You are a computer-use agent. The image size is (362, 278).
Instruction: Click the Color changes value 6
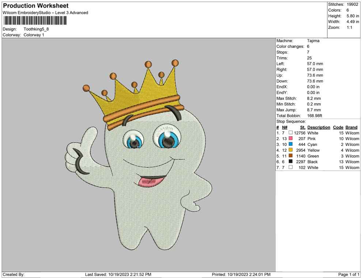pos(308,47)
